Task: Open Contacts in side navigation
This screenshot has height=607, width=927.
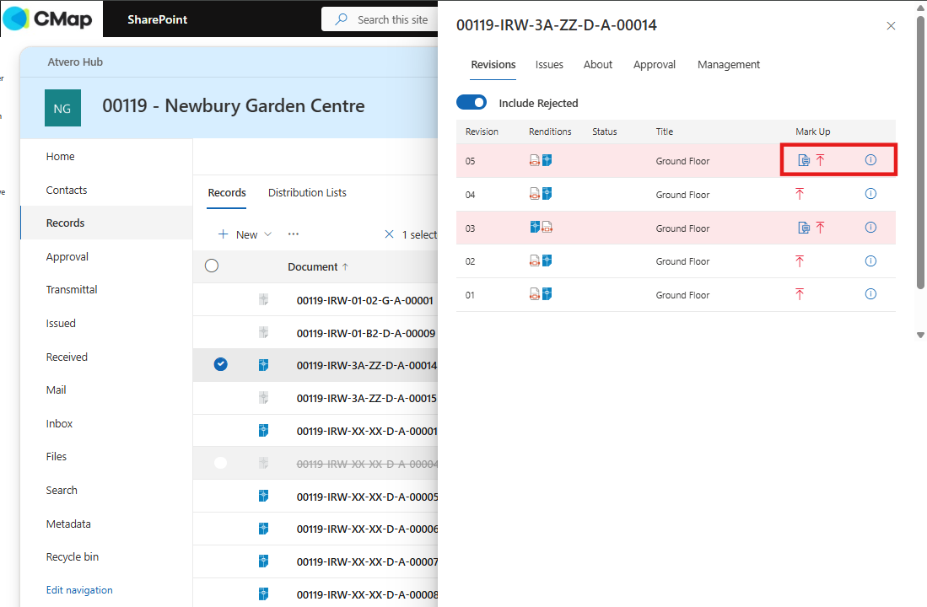Action: [66, 190]
